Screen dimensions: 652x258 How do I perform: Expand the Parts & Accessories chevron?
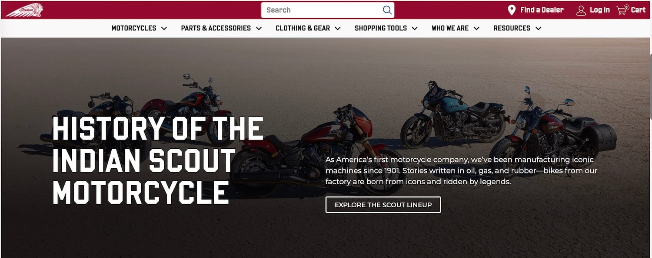click(259, 28)
